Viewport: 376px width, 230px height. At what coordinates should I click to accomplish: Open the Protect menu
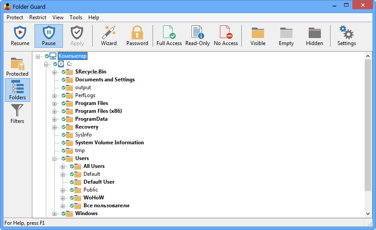coord(15,17)
